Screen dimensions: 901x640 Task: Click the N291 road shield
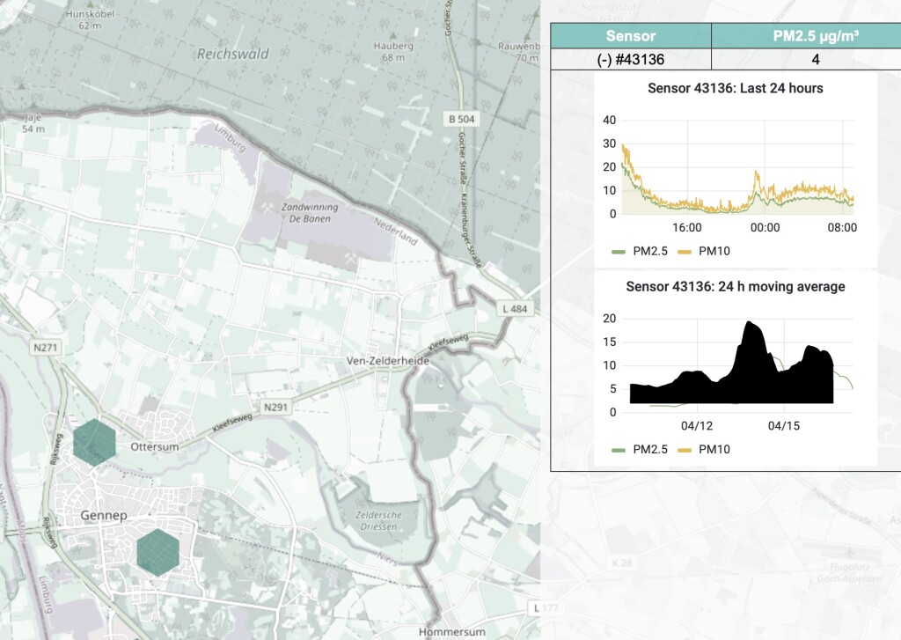pyautogui.click(x=275, y=407)
